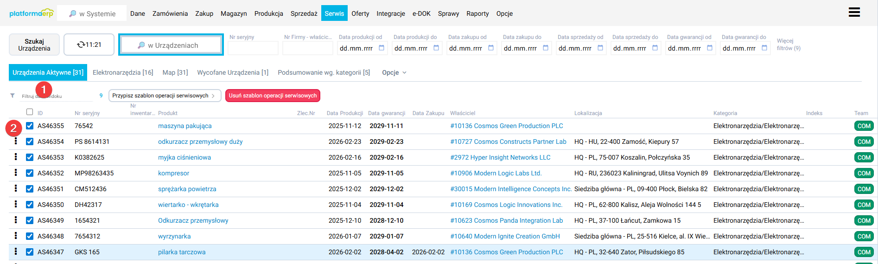Open three-dot row menu for AS46347
Image resolution: width=878 pixels, height=264 pixels.
[x=16, y=251]
